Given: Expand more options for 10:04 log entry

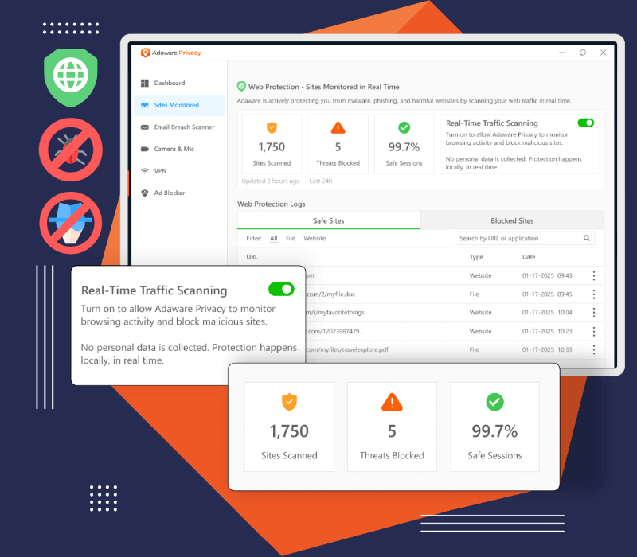Looking at the screenshot, I should (593, 313).
